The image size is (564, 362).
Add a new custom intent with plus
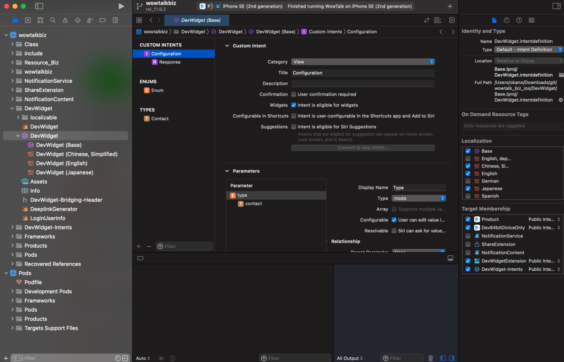pyautogui.click(x=139, y=246)
